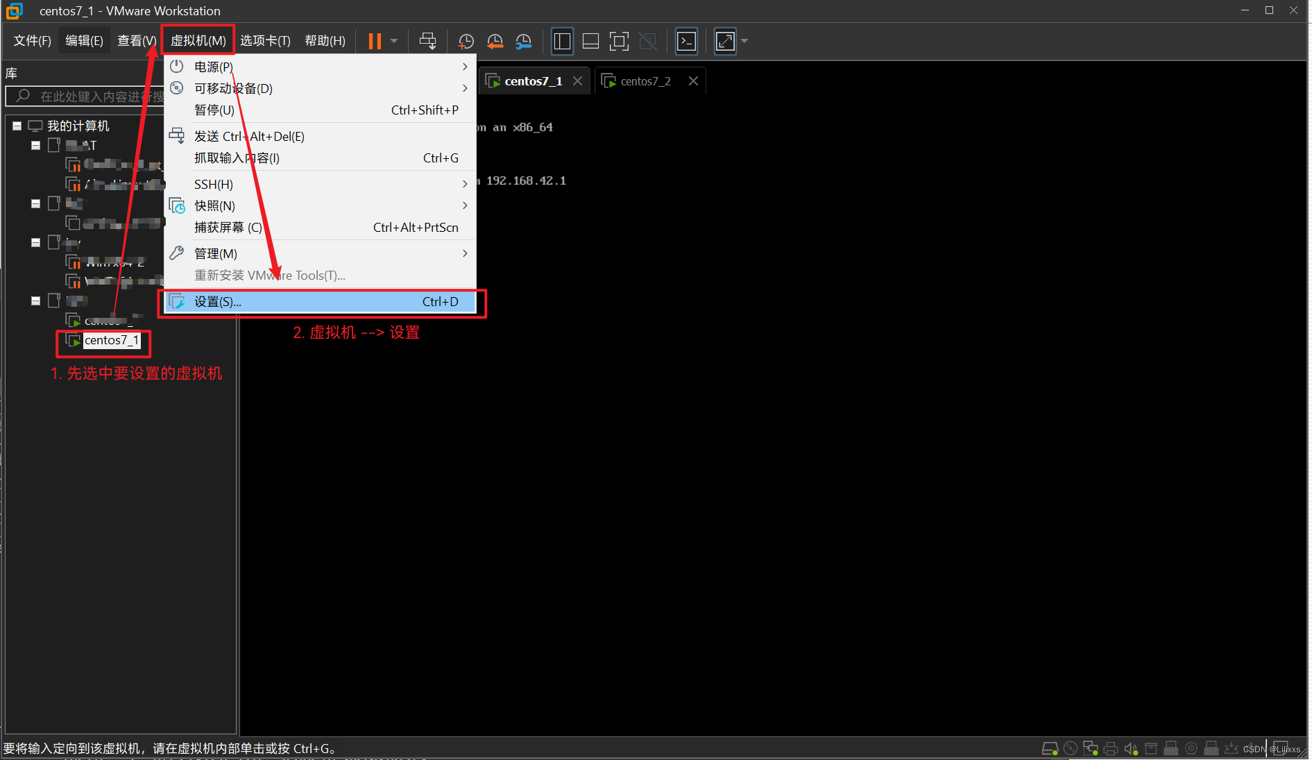Viewport: 1312px width, 760px height.
Task: Click the orange Pause VM toolbar button
Action: (x=375, y=41)
